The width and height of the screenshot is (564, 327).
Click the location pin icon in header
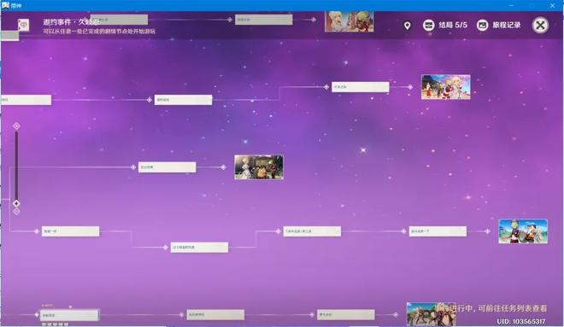pos(407,26)
